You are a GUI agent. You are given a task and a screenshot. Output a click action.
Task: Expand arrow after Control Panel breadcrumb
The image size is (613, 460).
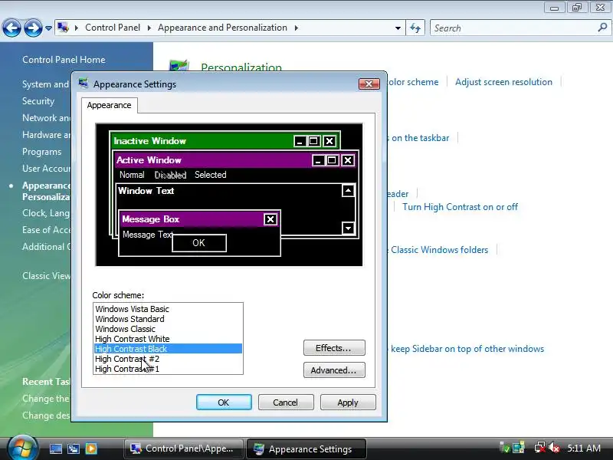(x=149, y=28)
